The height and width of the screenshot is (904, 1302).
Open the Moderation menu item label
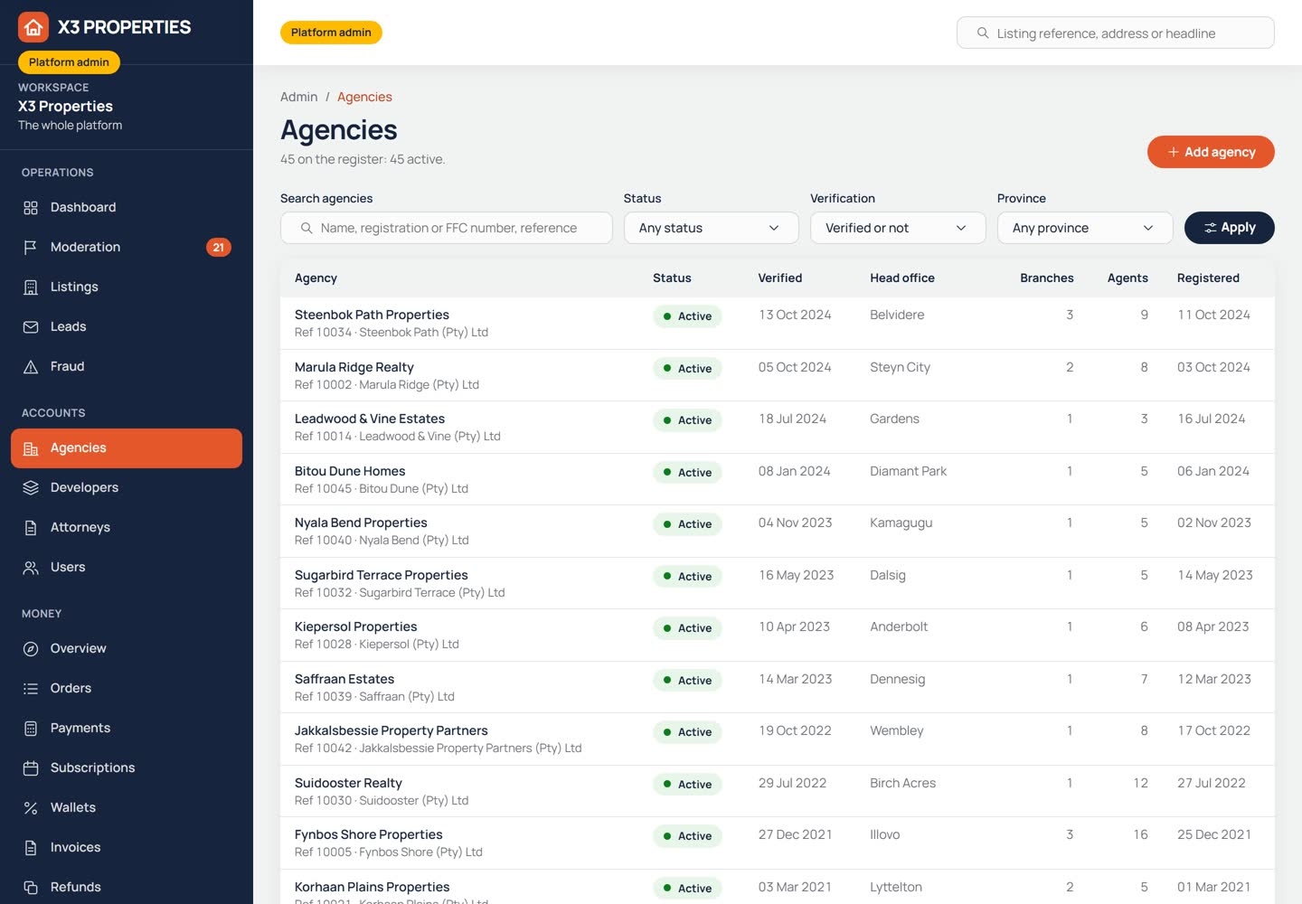pos(85,247)
